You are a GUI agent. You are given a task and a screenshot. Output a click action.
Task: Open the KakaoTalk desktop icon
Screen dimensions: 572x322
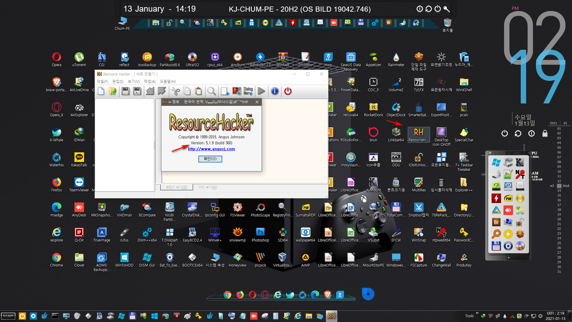(x=79, y=160)
